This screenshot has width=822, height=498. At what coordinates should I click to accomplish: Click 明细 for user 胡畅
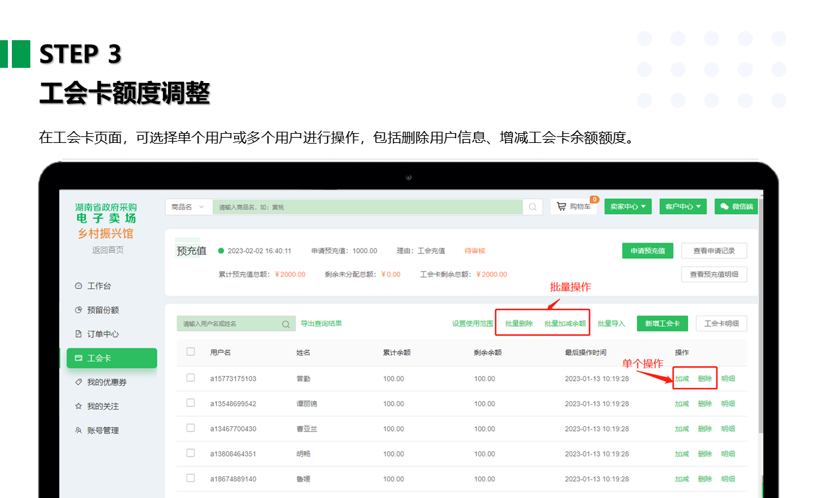pyautogui.click(x=728, y=454)
